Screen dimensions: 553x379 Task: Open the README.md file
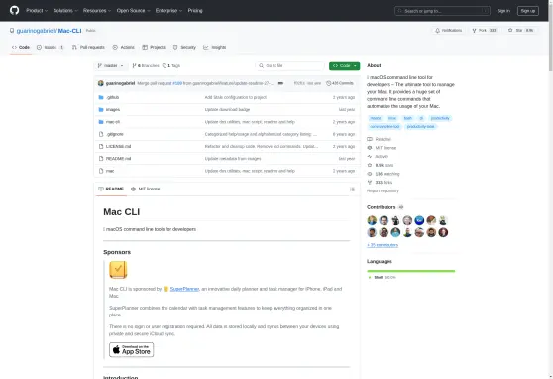[119, 159]
